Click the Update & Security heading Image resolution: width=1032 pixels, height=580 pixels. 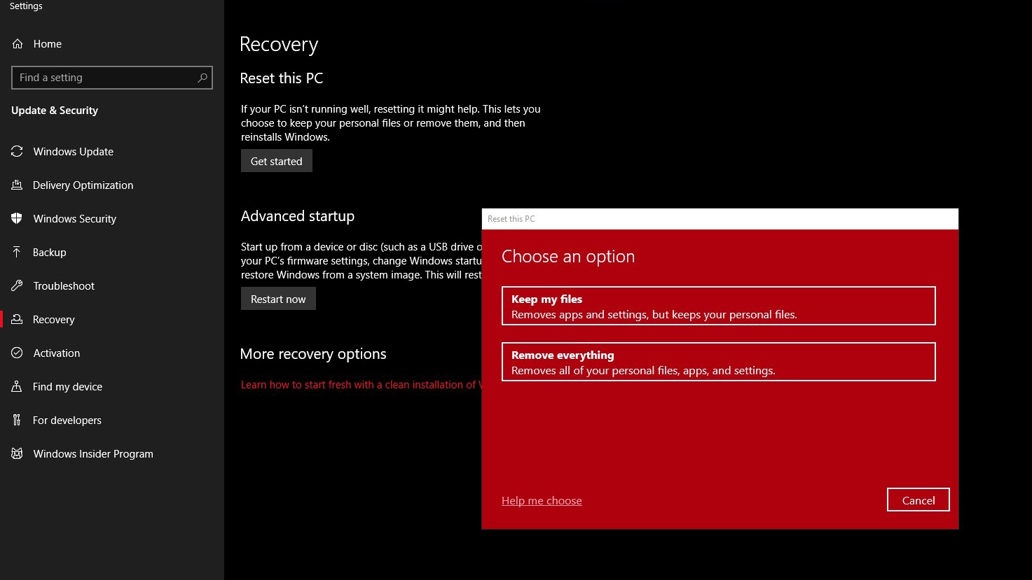(x=55, y=111)
